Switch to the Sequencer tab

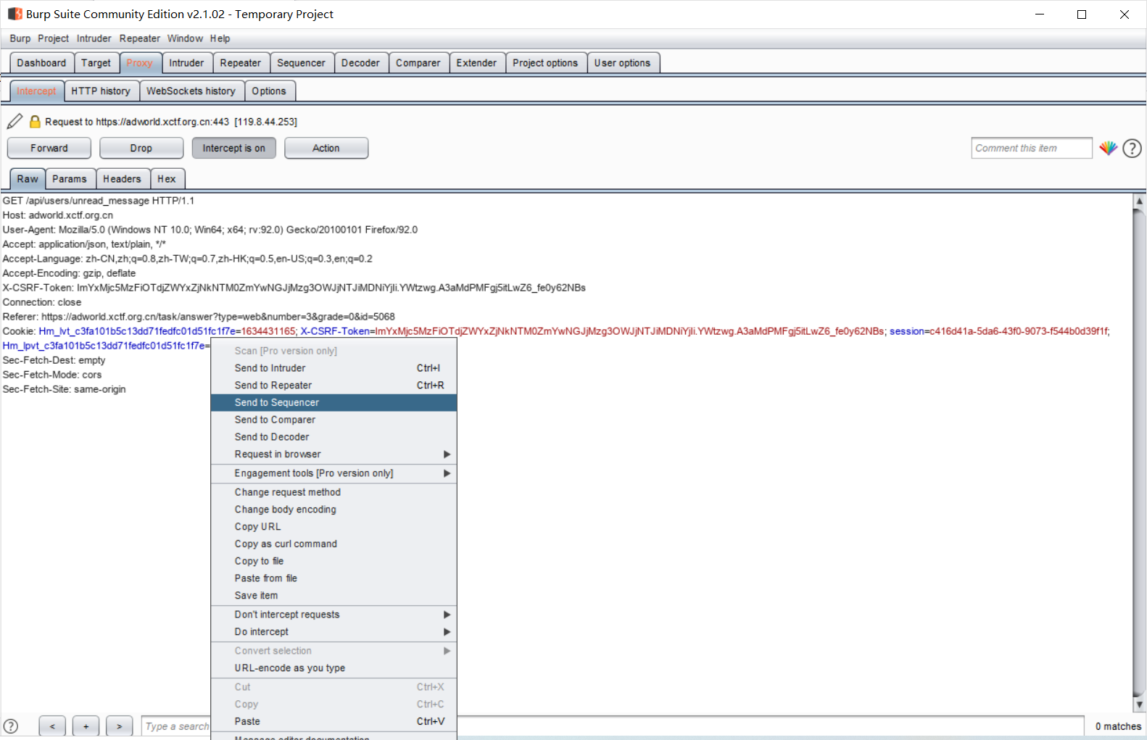click(x=301, y=63)
